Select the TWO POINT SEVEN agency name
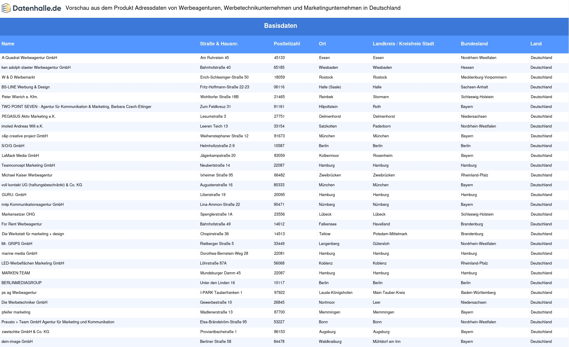Screen dimensions: 569x347 76,107
